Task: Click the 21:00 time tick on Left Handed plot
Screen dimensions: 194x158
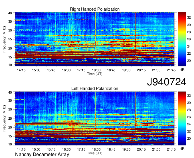Action: (x=156, y=149)
